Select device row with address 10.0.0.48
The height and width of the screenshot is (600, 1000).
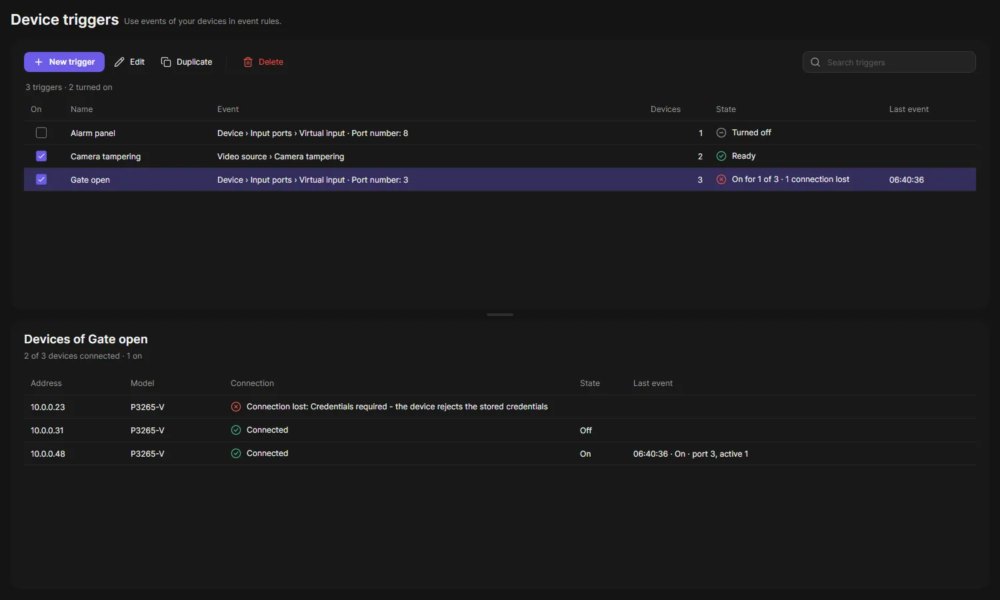click(500, 453)
